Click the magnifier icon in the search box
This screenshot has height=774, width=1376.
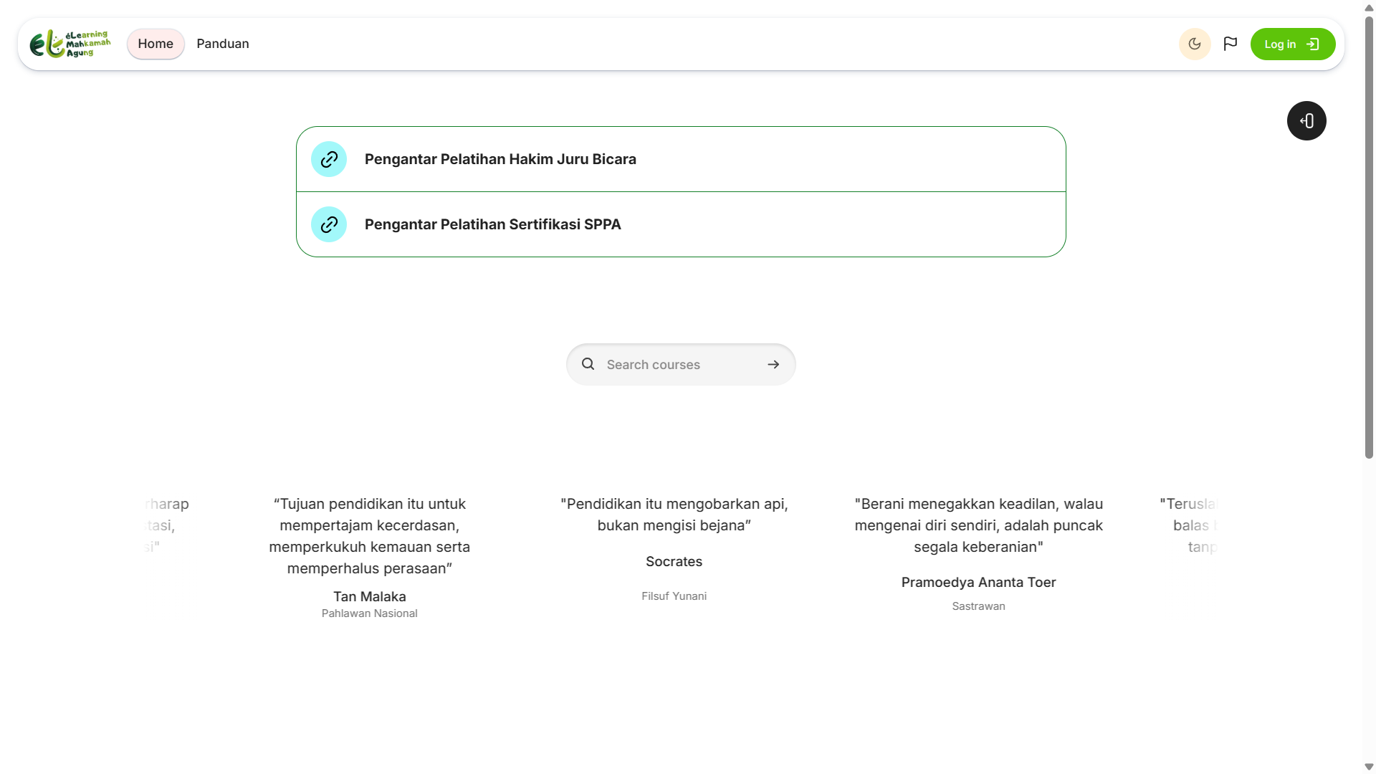coord(588,364)
